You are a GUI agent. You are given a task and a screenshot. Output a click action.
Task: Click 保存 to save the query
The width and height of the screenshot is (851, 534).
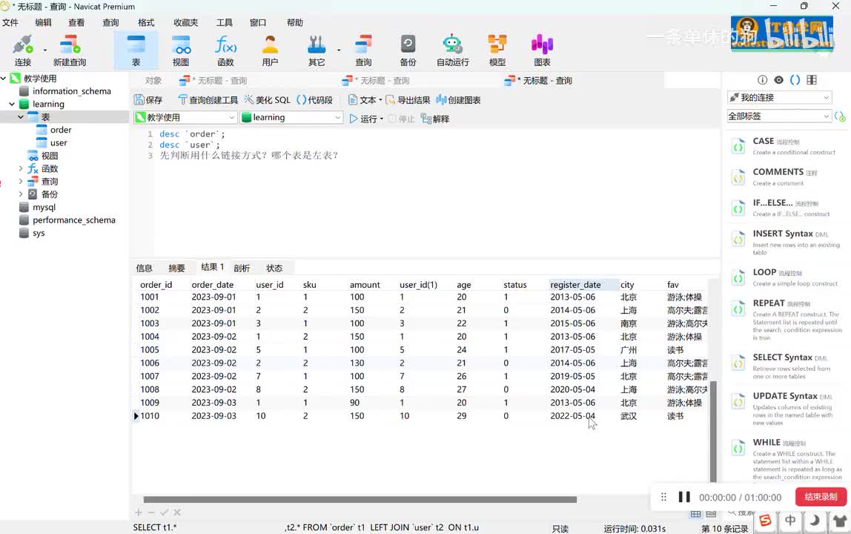[x=148, y=100]
